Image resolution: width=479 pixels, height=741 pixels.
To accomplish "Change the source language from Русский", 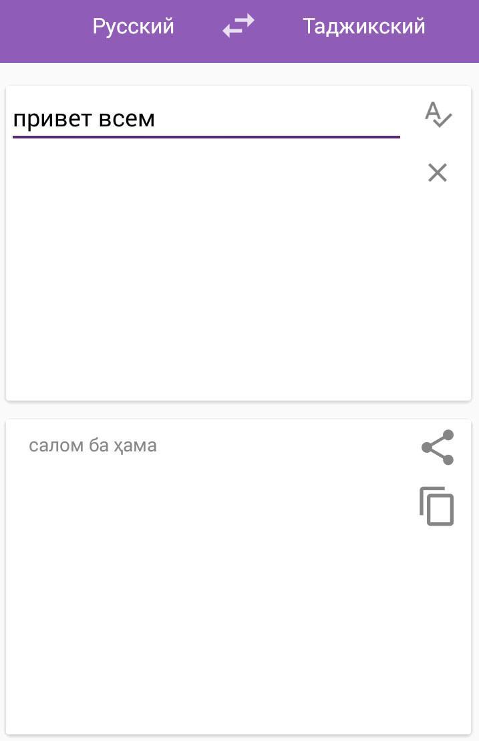I will click(132, 25).
